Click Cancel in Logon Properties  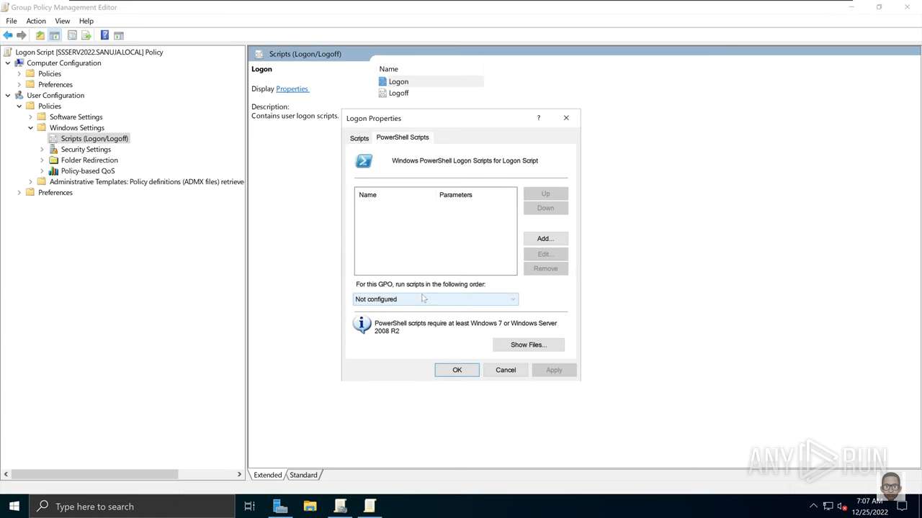(506, 370)
